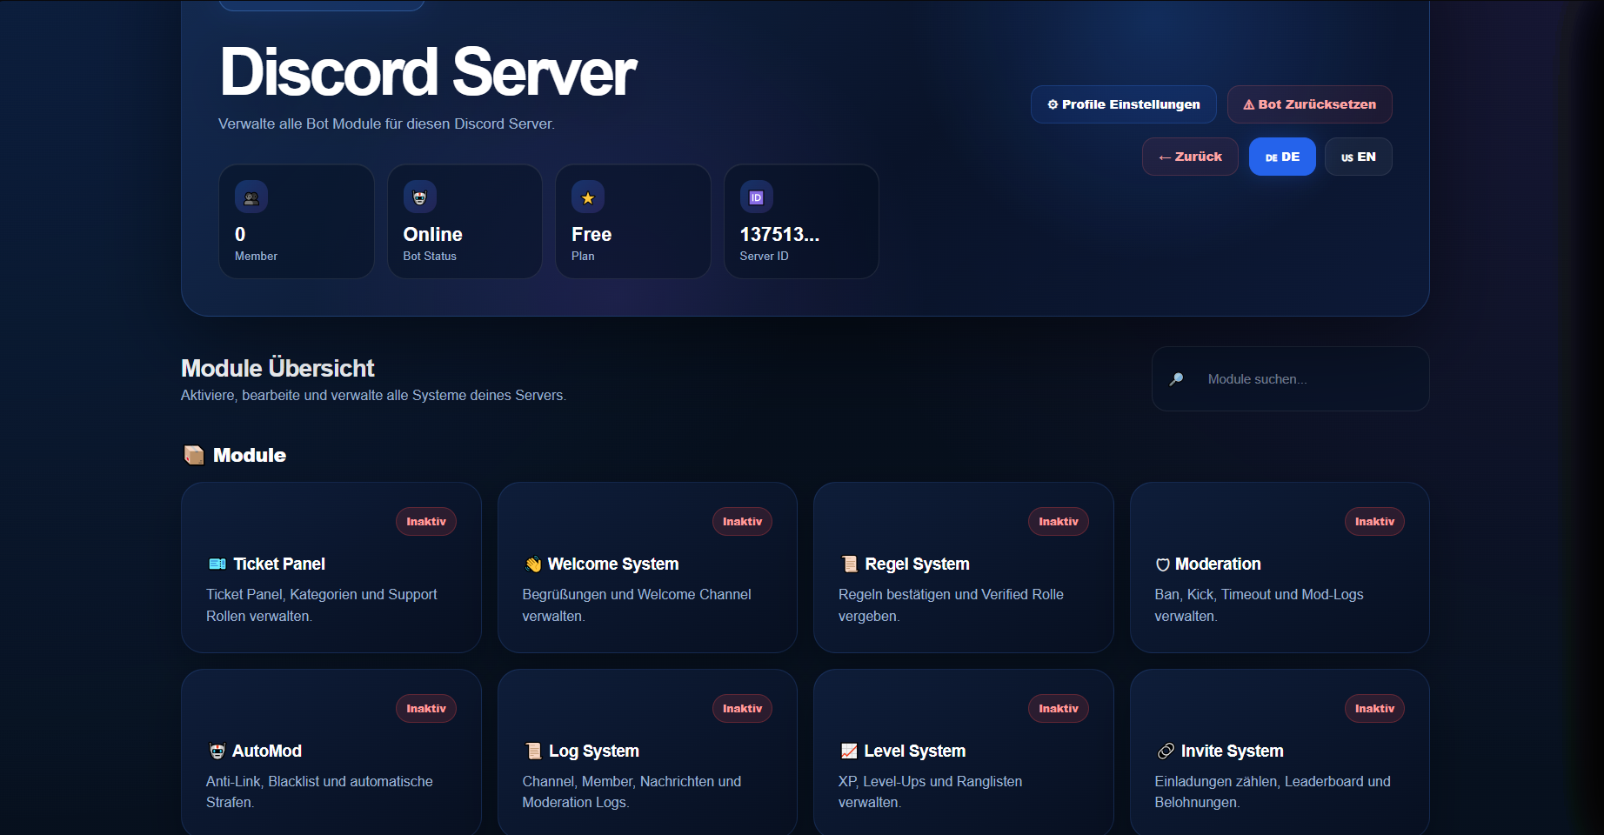1604x835 pixels.
Task: Switch language to DE
Action: point(1282,157)
